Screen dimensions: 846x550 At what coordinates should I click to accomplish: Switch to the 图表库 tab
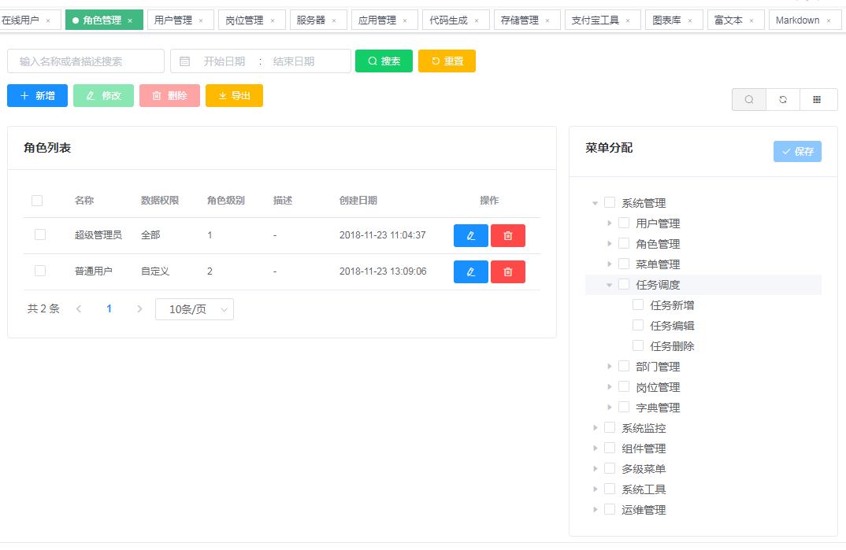[x=667, y=20]
